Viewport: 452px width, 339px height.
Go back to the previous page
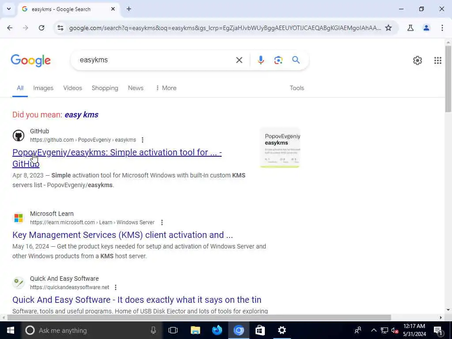point(10,28)
